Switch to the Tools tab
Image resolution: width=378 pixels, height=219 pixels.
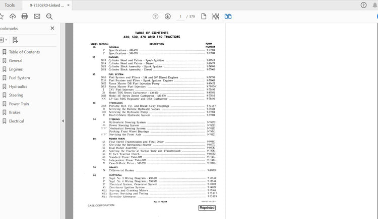[x=10, y=5]
